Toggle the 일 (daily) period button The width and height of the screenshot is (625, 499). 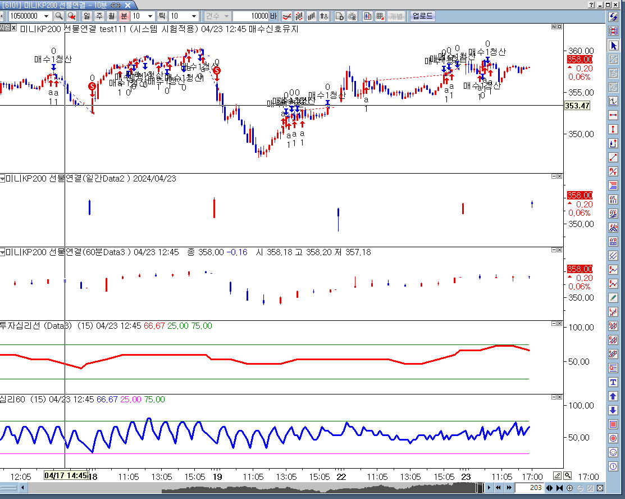pos(87,16)
